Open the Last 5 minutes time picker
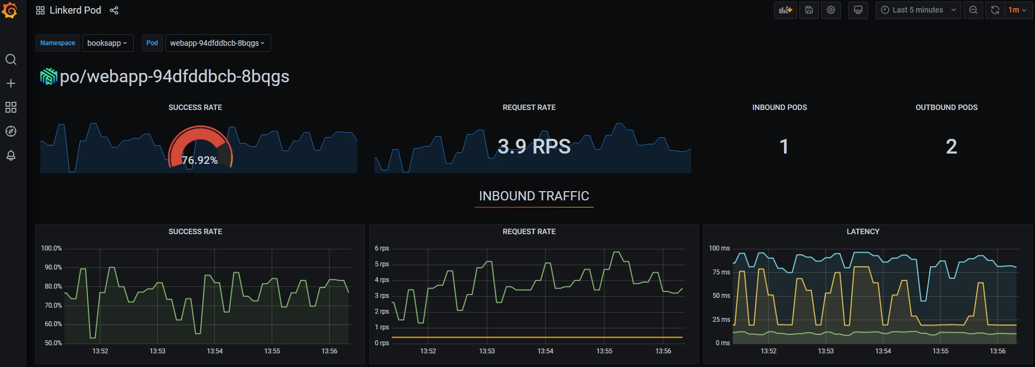The image size is (1035, 367). (918, 10)
